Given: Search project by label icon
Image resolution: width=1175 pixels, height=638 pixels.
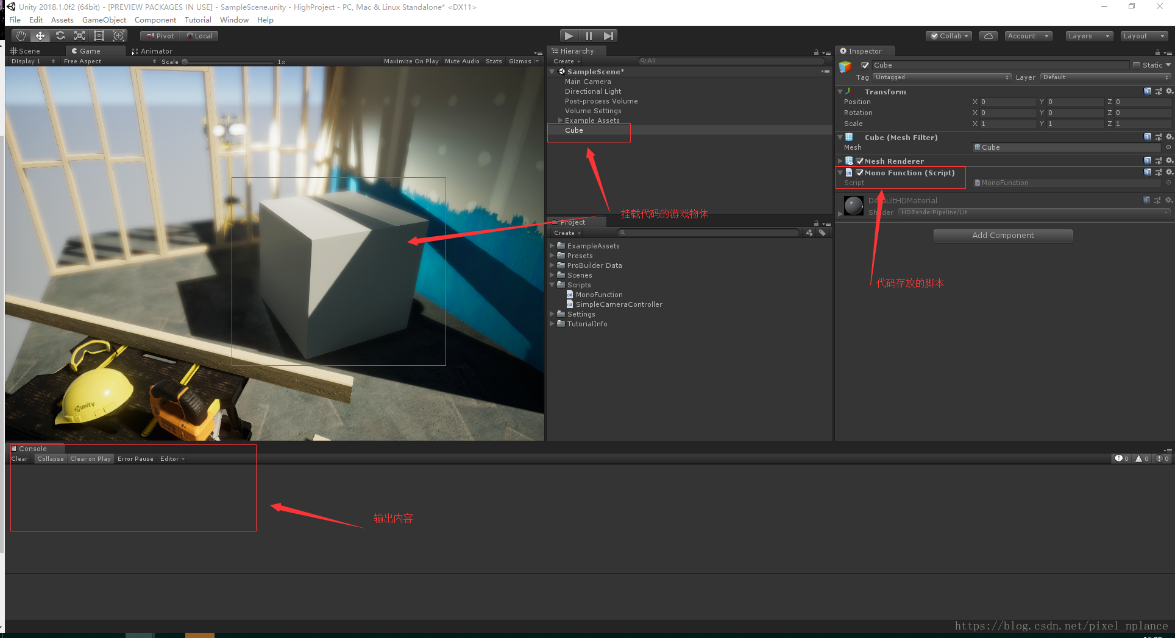Looking at the screenshot, I should coord(822,233).
